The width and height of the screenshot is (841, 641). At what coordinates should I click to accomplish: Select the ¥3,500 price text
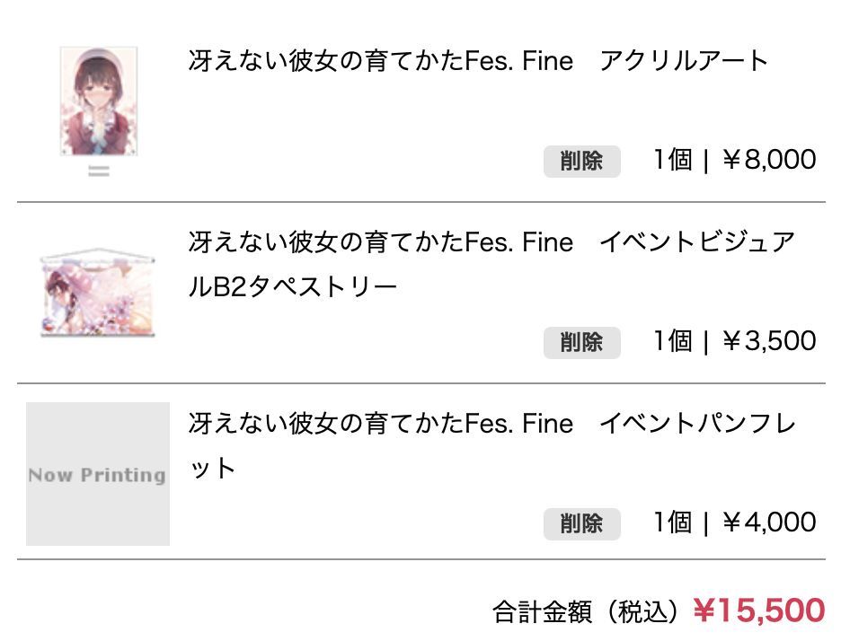point(769,342)
